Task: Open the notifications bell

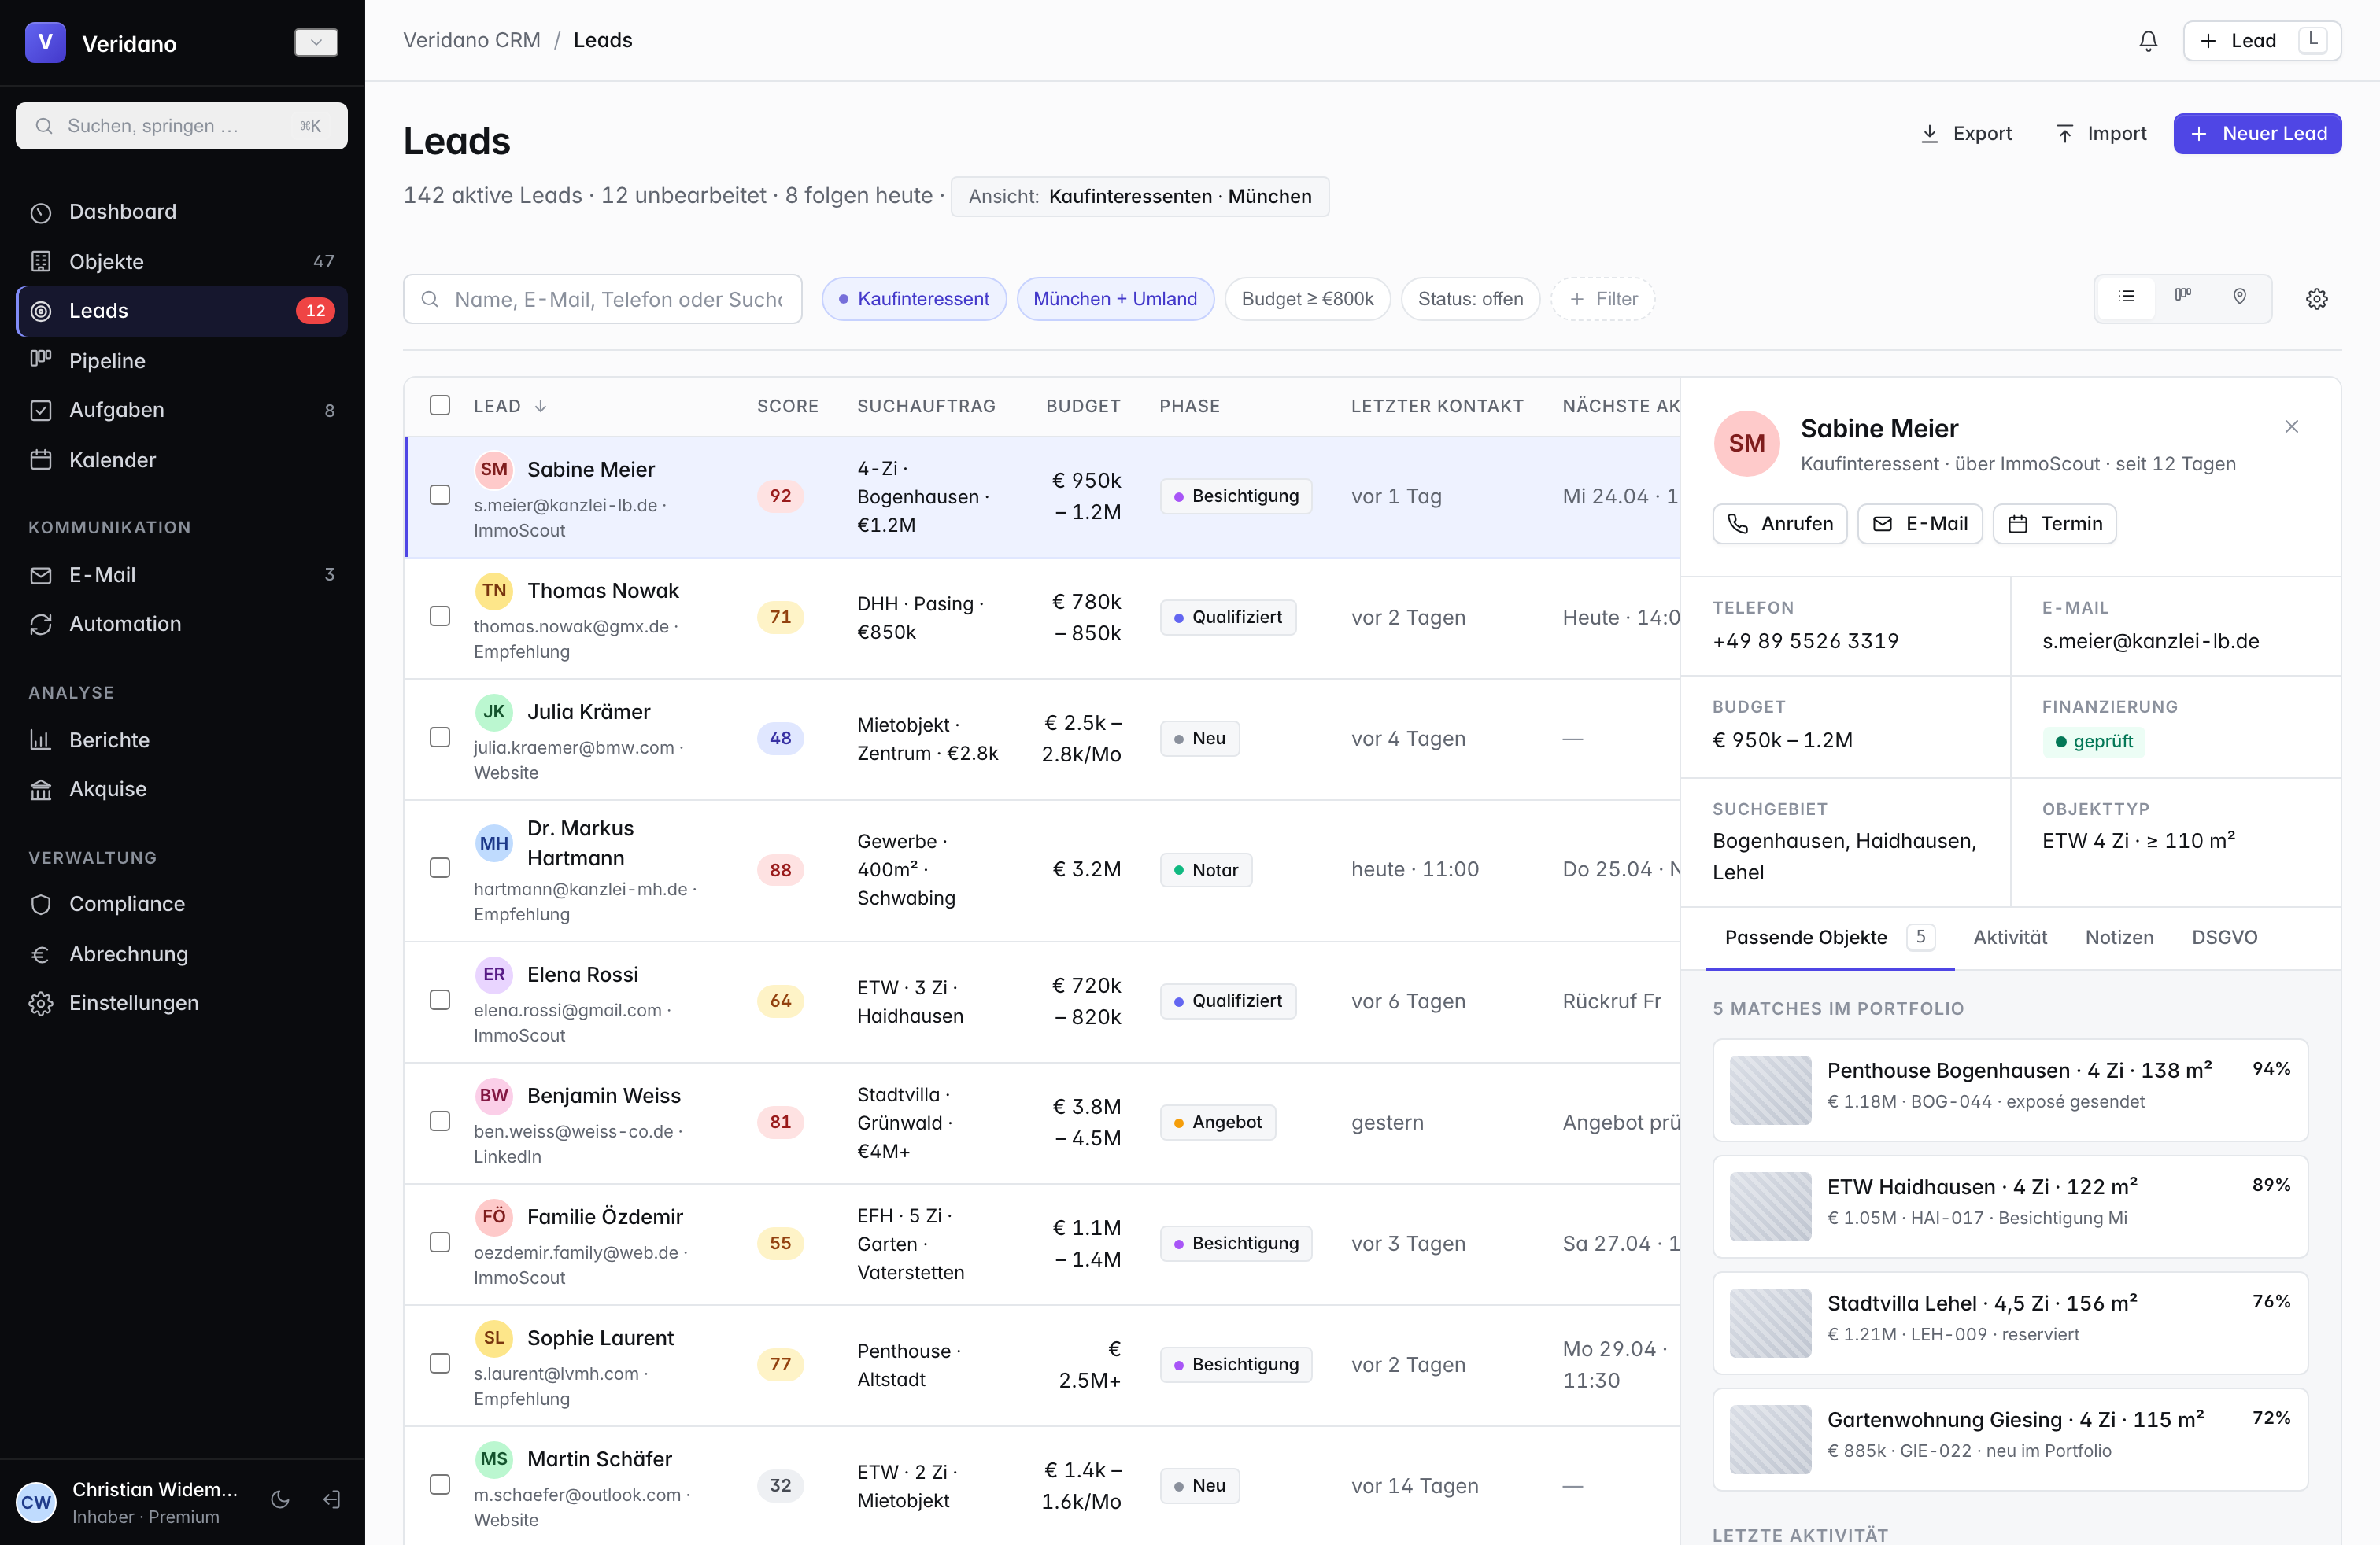Action: pos(2147,41)
